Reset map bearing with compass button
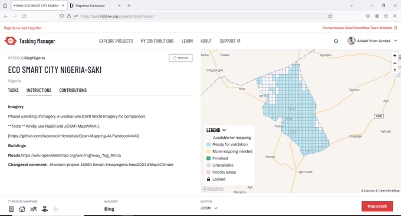Viewport: 401px width, 216px height. click(x=395, y=70)
